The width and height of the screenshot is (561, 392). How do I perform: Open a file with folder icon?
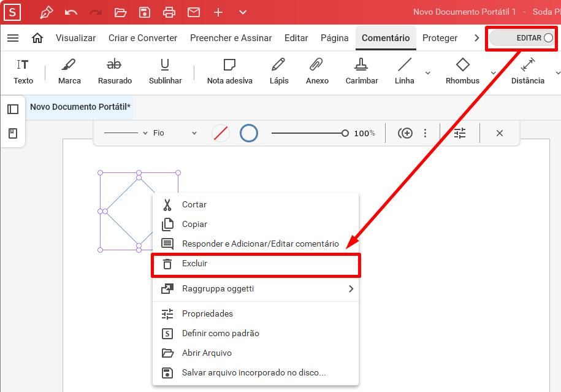[120, 12]
